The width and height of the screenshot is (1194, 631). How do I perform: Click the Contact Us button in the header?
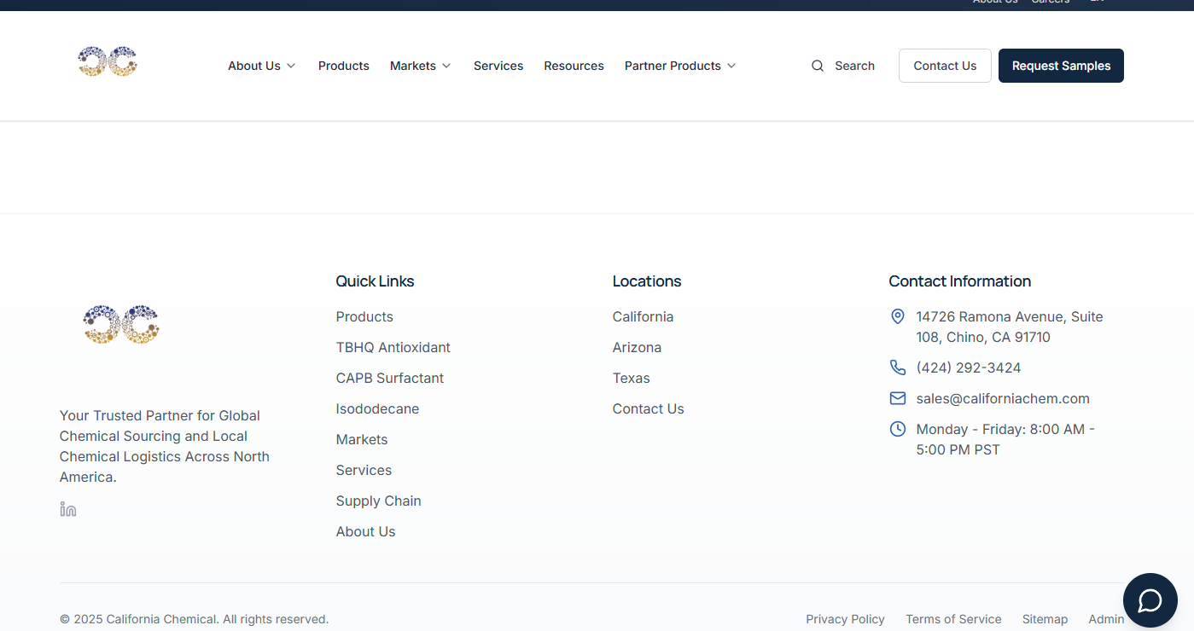pyautogui.click(x=945, y=66)
